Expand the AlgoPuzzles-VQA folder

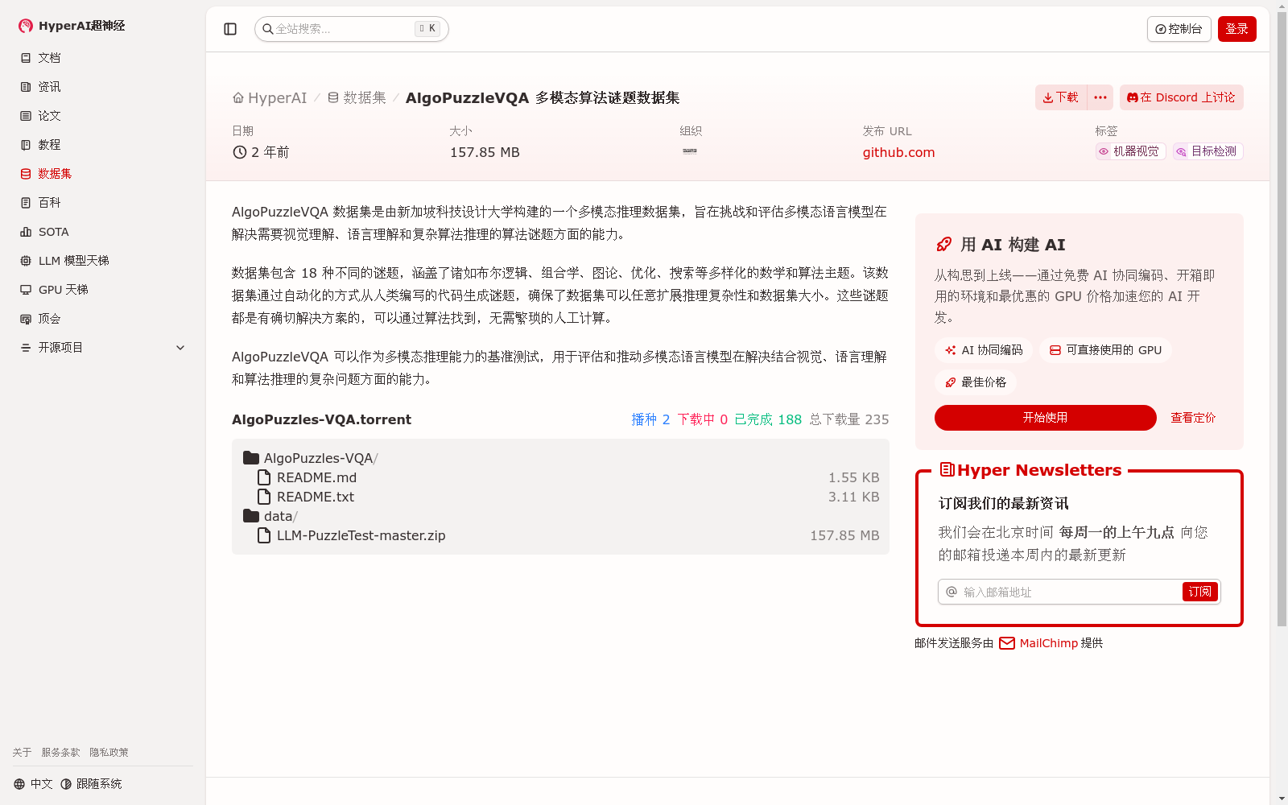tap(320, 457)
